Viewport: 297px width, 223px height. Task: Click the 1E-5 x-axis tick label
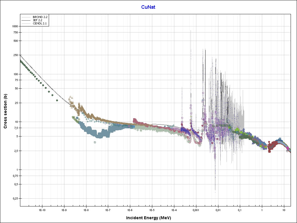152,210
